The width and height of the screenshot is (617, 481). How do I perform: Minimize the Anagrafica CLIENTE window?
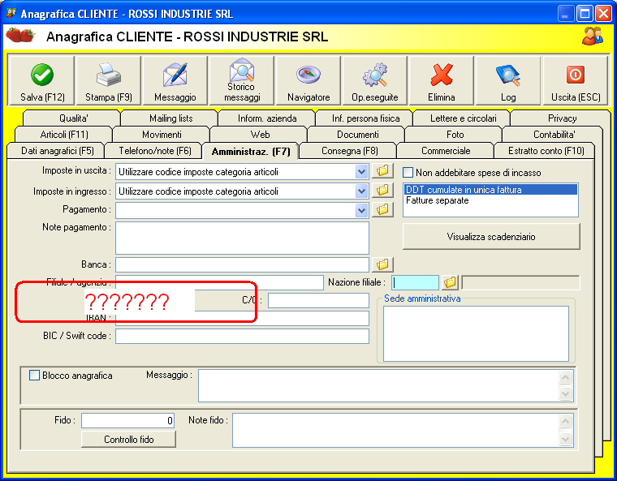tap(565, 13)
